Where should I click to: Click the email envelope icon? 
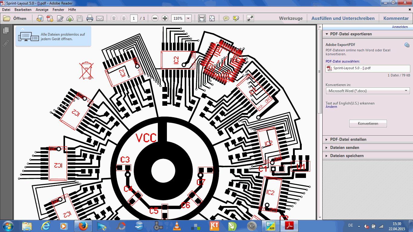pos(100,18)
